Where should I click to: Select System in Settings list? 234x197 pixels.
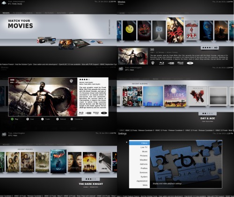(139, 177)
